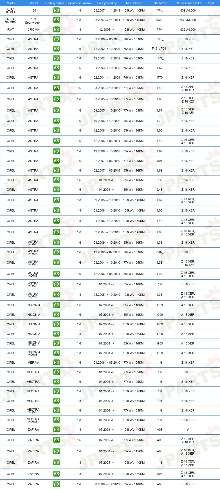Click the fuel icon in the Astra F07_ row
Viewport: 220px width, 489px height.
point(56,39)
